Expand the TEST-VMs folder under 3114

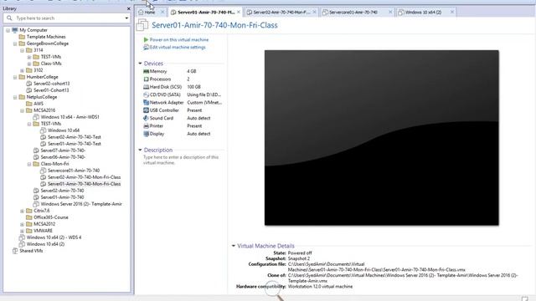(29, 57)
